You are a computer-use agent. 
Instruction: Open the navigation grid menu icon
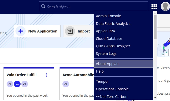[154, 7]
